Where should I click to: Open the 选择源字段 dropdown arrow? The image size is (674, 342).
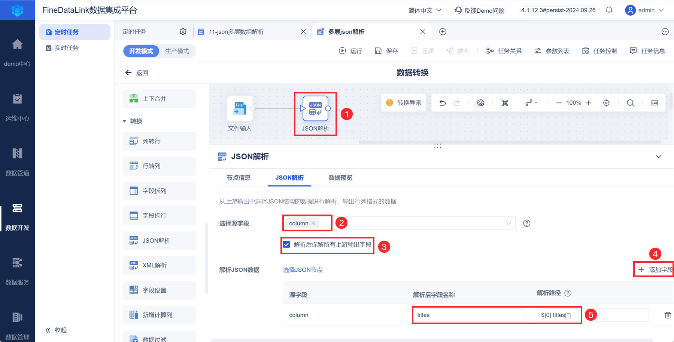508,223
